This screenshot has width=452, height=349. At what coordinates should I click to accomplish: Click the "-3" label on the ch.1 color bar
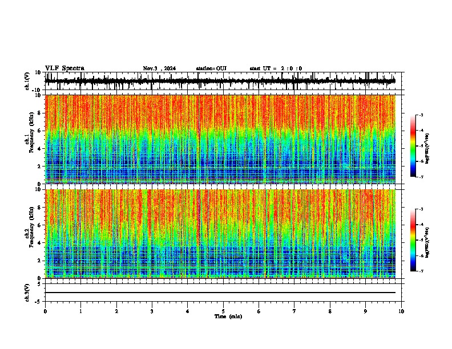(x=421, y=115)
